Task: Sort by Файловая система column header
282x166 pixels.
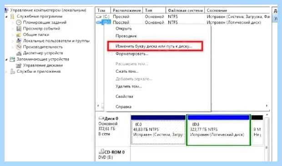Action: (185, 10)
